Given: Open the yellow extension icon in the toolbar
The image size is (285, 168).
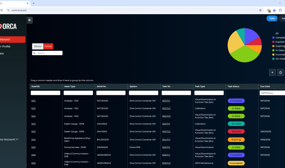Looking at the screenshot, I should tap(269, 10).
